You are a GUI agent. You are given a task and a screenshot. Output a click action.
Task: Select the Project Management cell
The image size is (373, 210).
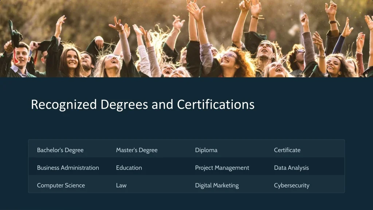[222, 168]
